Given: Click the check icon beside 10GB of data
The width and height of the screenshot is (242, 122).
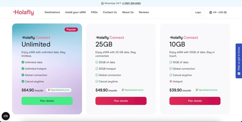Looking at the screenshot, I should [x=171, y=62].
